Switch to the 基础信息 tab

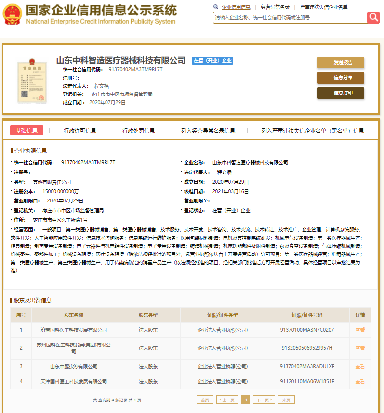(x=26, y=131)
